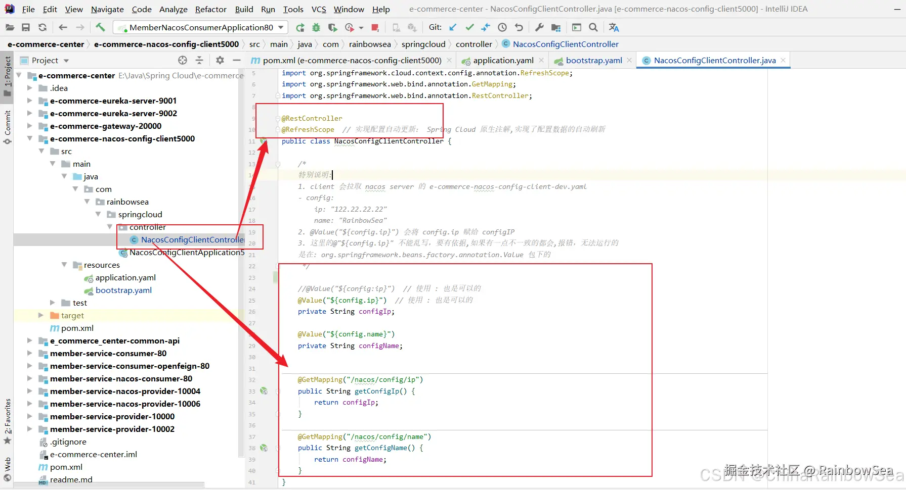Expand member-service-provider-10000 module
Viewport: 906px width, 490px height.
coord(30,416)
